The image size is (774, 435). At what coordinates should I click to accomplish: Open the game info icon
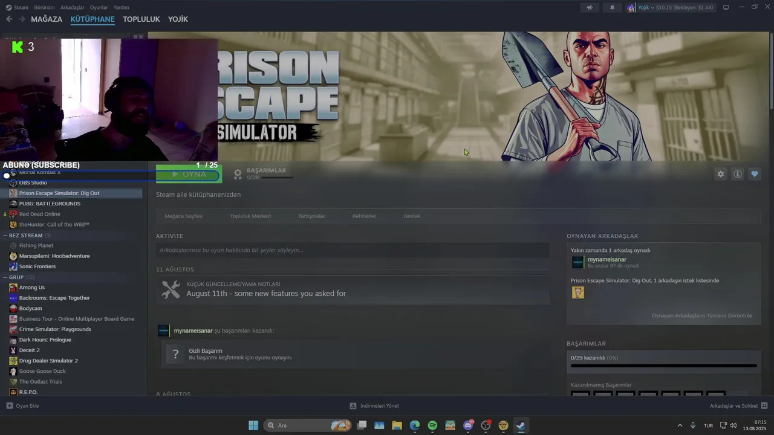tap(738, 174)
